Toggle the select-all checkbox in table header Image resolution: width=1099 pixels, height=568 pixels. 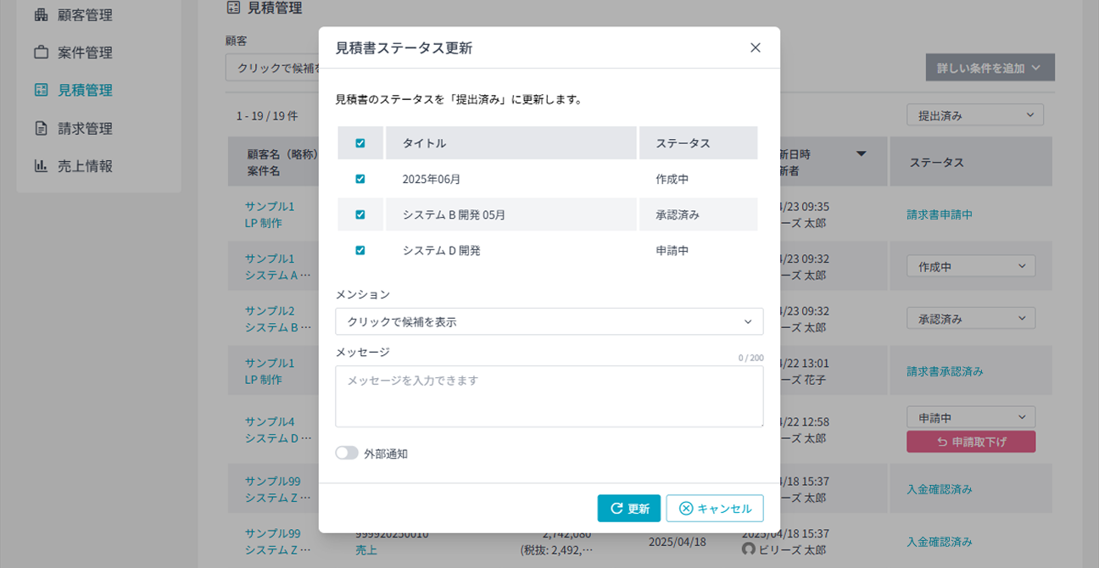[x=360, y=143]
